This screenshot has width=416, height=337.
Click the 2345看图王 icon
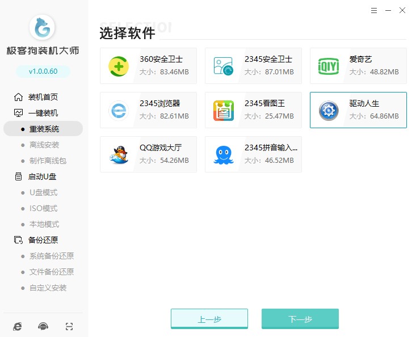coord(224,110)
